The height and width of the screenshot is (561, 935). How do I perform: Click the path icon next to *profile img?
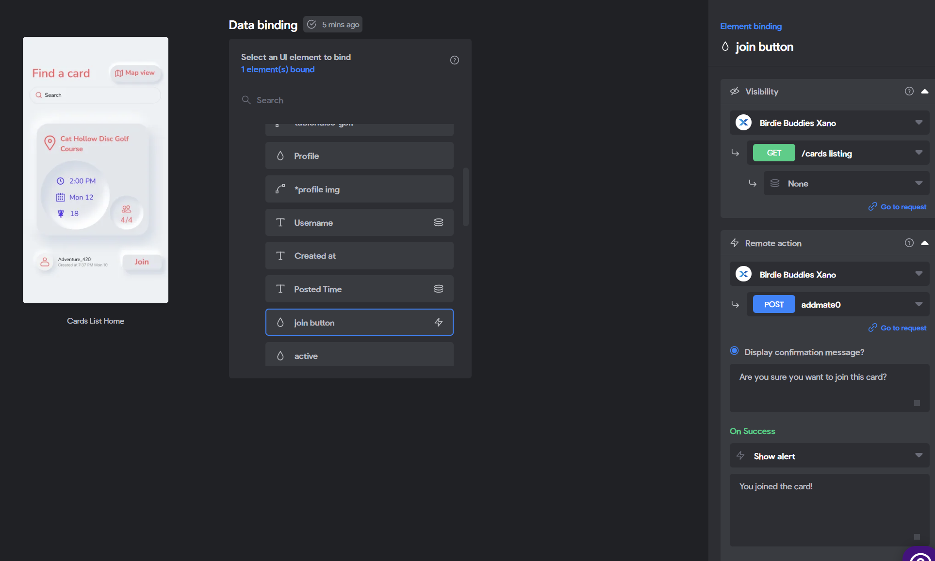pos(280,189)
